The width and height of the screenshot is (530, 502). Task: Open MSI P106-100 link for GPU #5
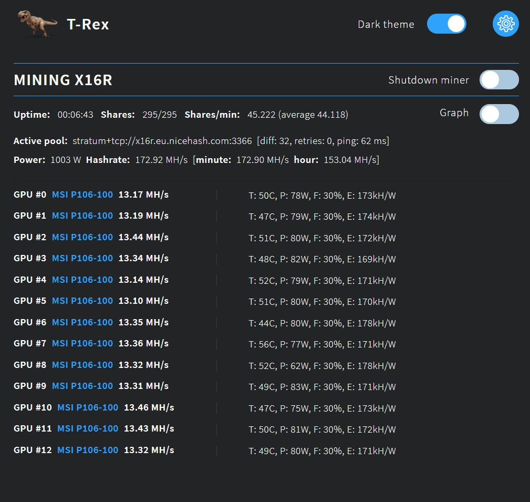click(82, 301)
